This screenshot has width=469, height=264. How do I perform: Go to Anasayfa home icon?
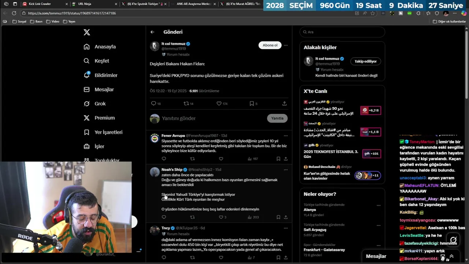86,47
